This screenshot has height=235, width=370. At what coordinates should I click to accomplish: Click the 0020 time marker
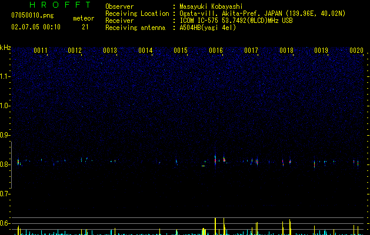point(356,51)
